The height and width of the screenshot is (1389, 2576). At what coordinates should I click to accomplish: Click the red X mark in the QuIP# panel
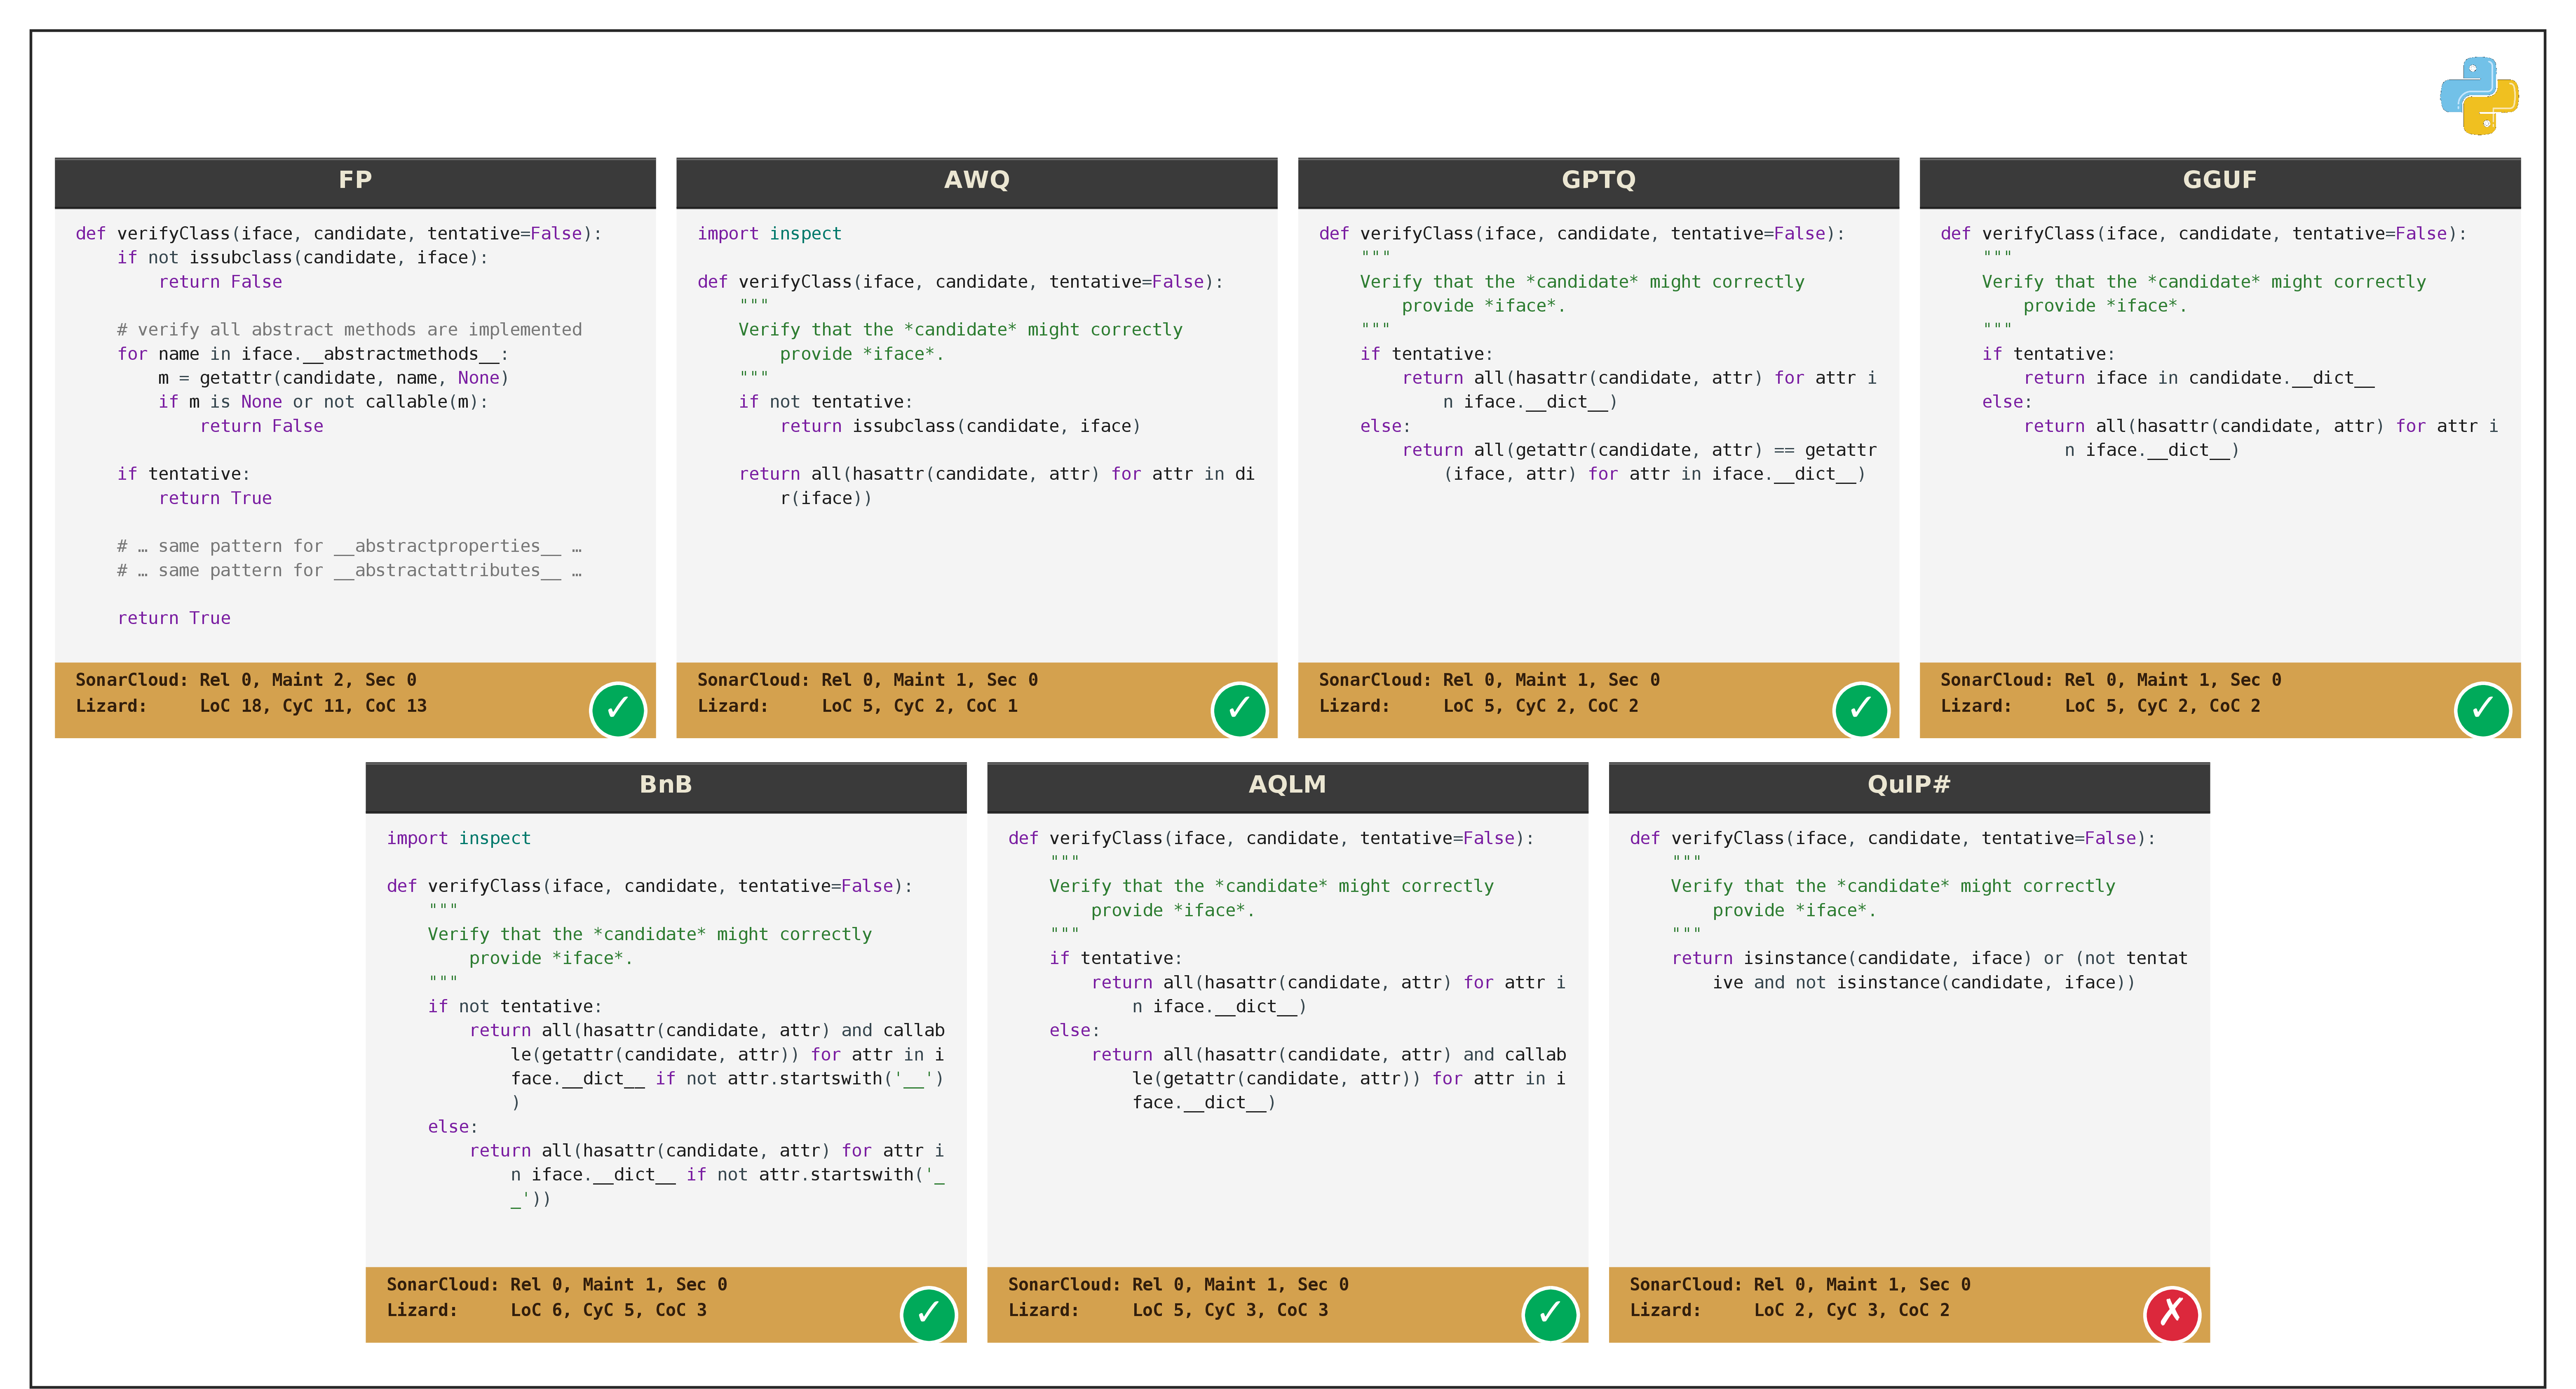2172,1314
